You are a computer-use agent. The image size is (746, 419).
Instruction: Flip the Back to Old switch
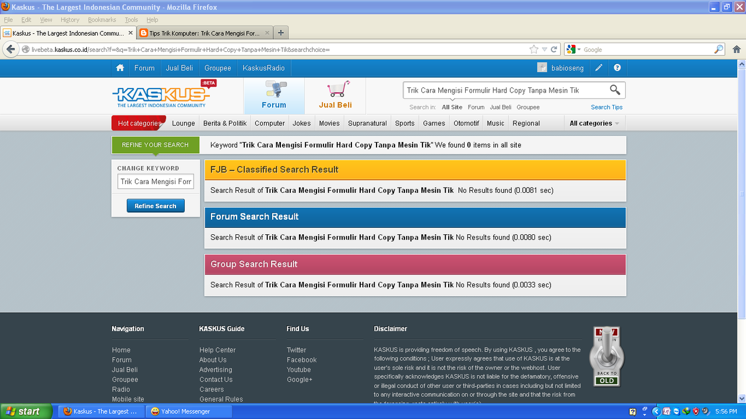pos(607,356)
